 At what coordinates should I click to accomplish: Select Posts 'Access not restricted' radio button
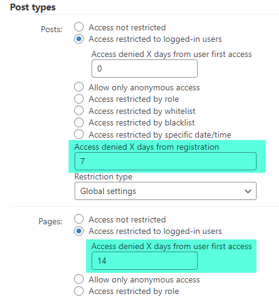click(x=79, y=27)
